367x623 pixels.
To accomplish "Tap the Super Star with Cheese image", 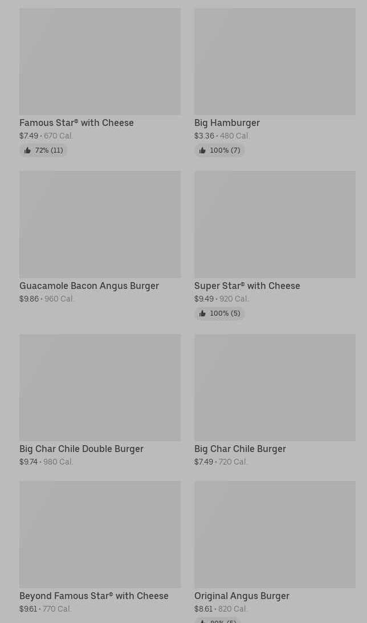I will click(x=275, y=225).
